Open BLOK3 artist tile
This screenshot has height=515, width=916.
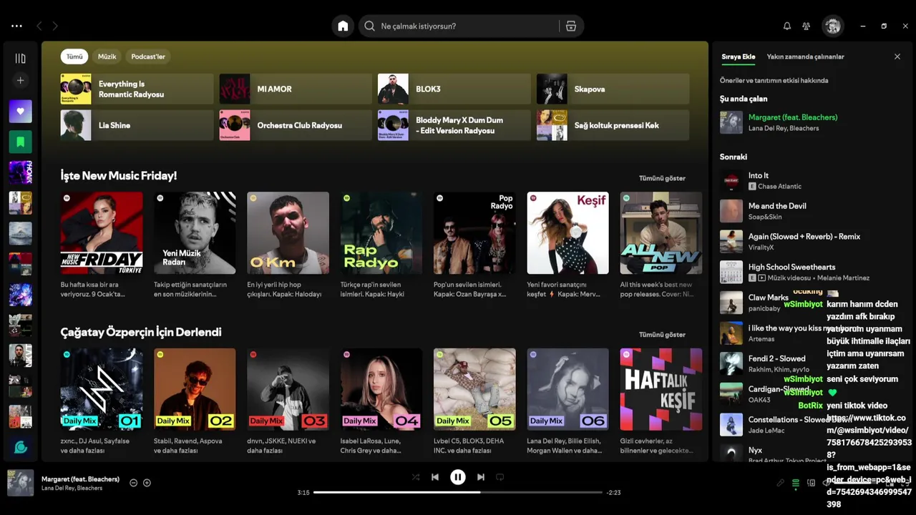click(x=454, y=89)
